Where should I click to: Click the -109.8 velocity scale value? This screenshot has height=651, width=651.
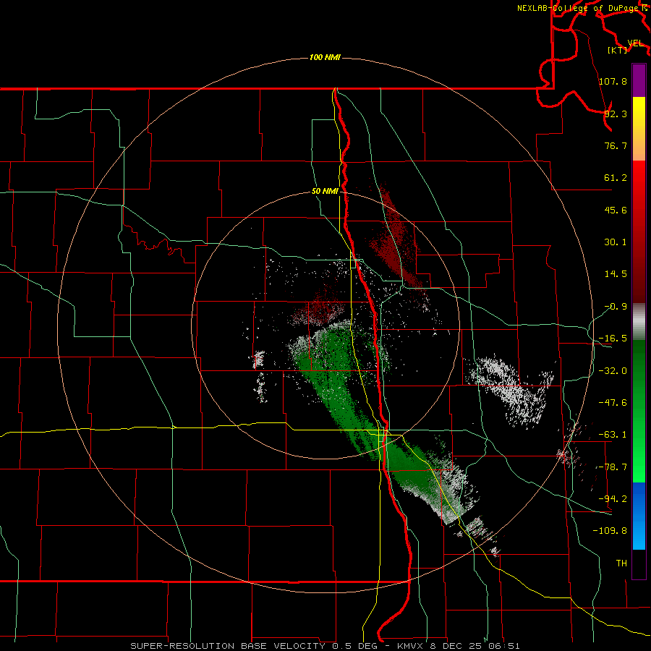coord(610,531)
